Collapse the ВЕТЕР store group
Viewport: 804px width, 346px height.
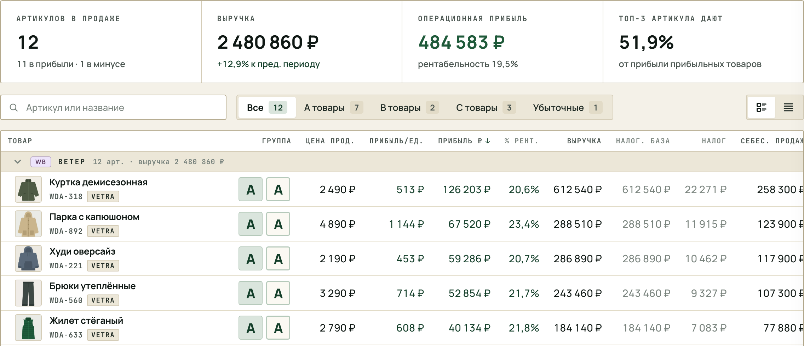(18, 162)
